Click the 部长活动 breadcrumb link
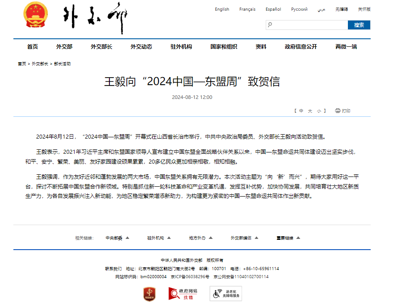Image resolution: width=393 pixels, height=304 pixels. (62, 64)
